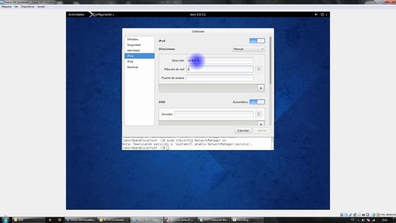Image resolution: width=396 pixels, height=223 pixels.
Task: Open Windows Start orb
Action: pyautogui.click(x=6, y=219)
